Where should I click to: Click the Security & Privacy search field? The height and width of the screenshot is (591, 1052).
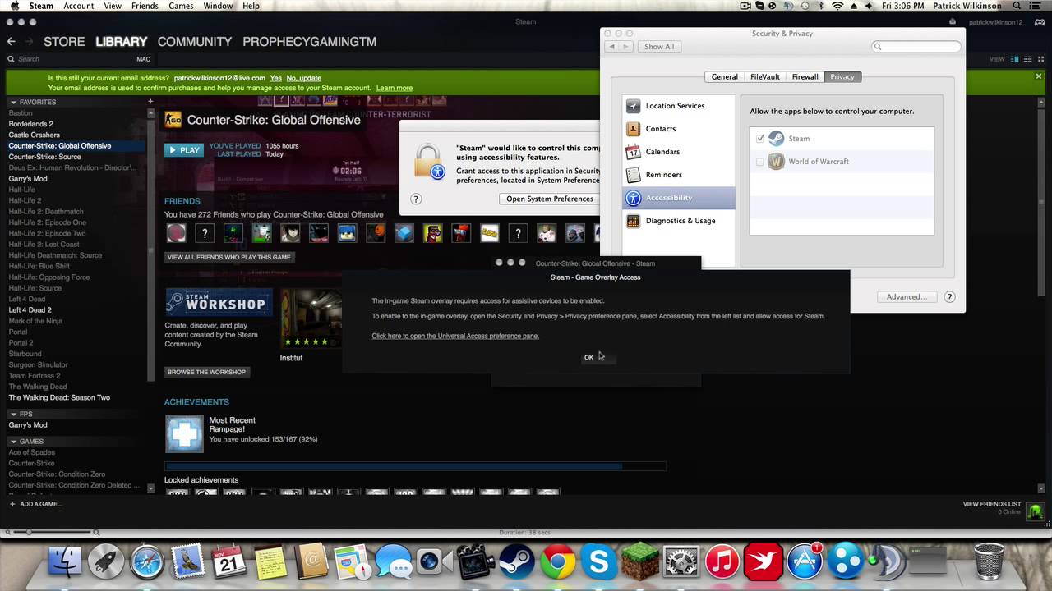(x=916, y=47)
